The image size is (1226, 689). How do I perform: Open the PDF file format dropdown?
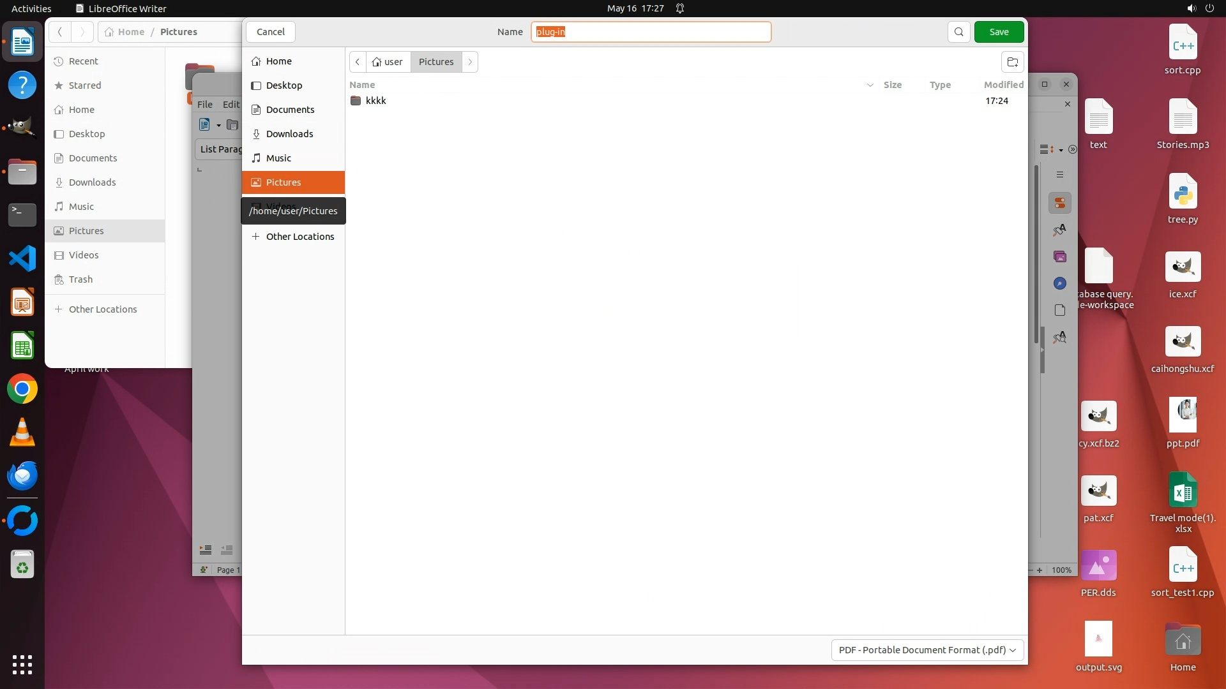(x=927, y=650)
